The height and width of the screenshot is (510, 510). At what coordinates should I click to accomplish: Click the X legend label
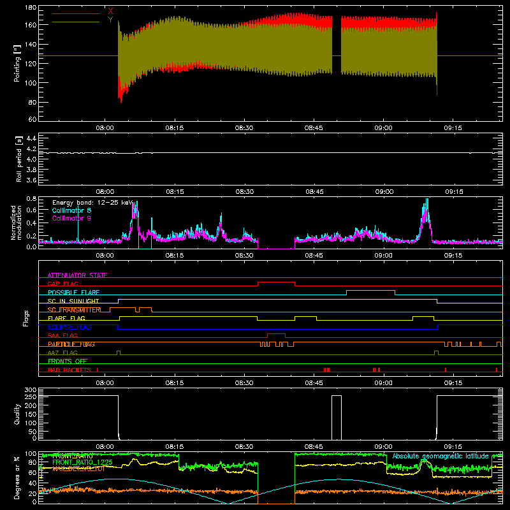click(x=110, y=11)
